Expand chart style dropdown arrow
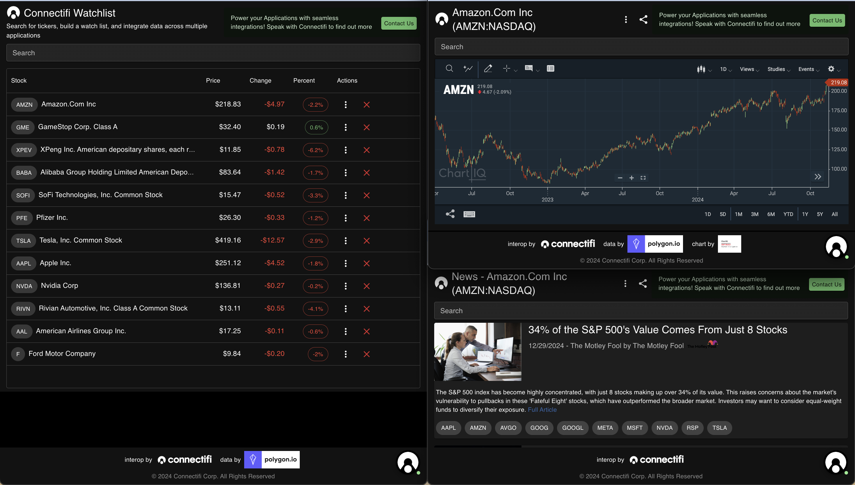 click(710, 71)
